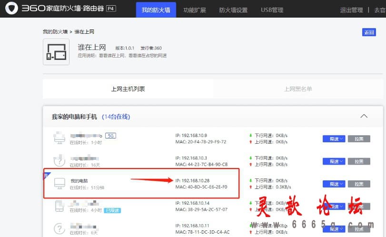Click MAC text 20-F4-78-29-F9-72
Image resolution: width=386 pixels, height=237 pixels.
click(x=201, y=142)
